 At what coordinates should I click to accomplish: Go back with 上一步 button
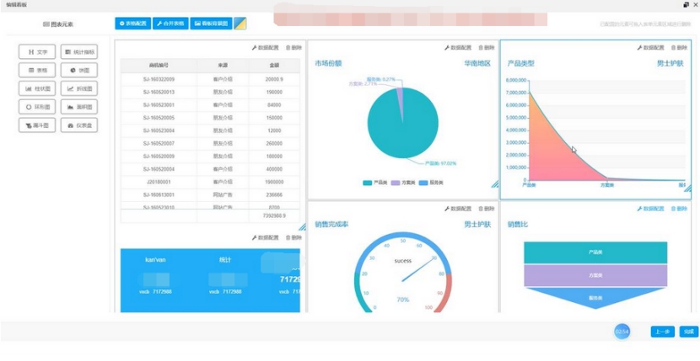(663, 332)
